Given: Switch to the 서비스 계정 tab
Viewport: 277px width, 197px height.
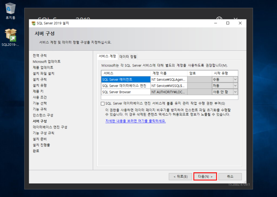Looking at the screenshot, I should tap(107, 56).
